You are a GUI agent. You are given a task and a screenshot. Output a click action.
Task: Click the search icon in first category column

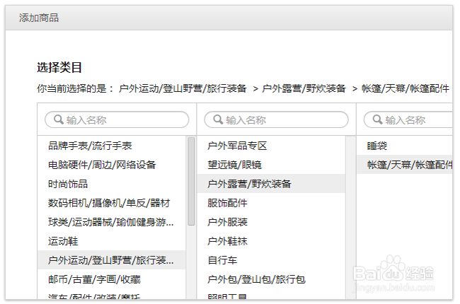pyautogui.click(x=59, y=119)
